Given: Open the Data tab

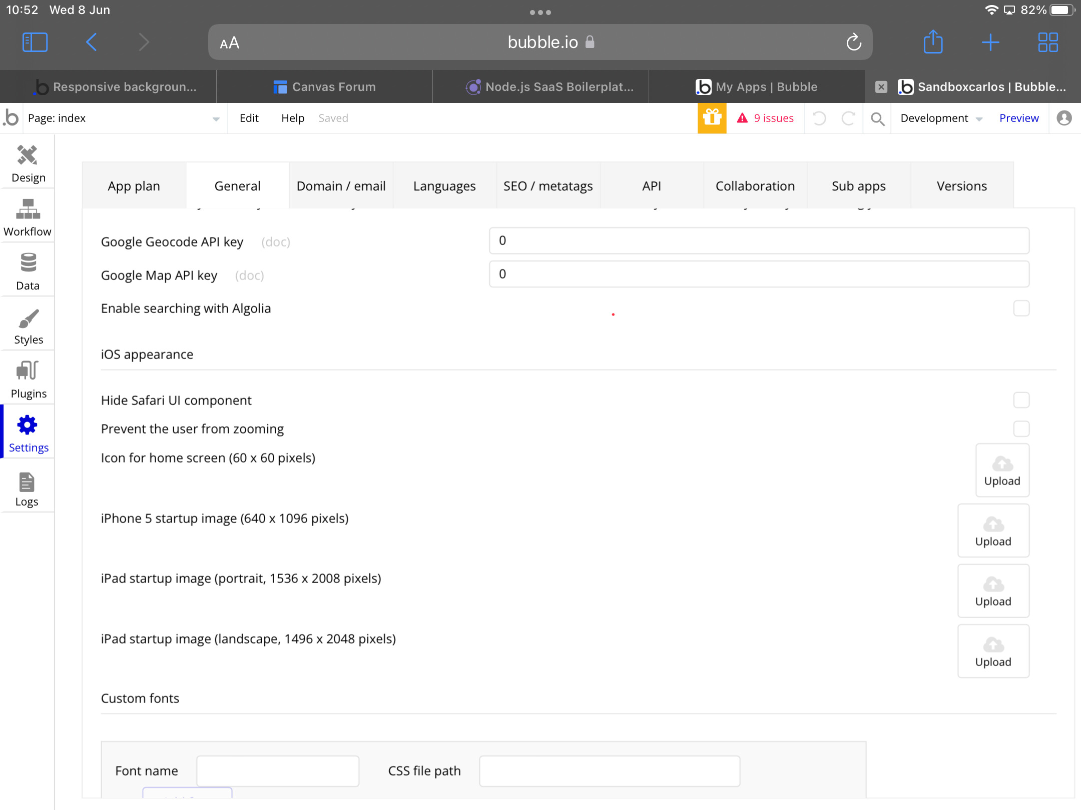Looking at the screenshot, I should pyautogui.click(x=28, y=271).
